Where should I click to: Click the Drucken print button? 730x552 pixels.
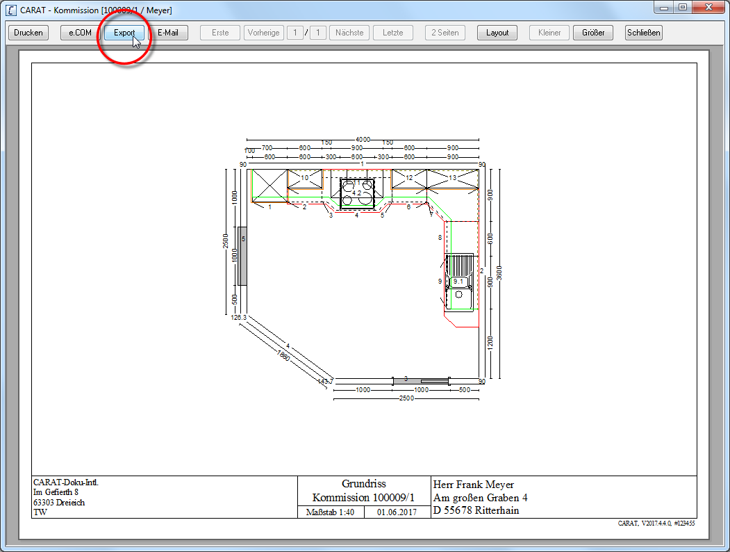(x=28, y=33)
